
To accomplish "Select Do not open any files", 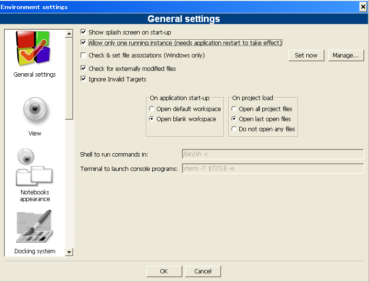I will [x=234, y=129].
